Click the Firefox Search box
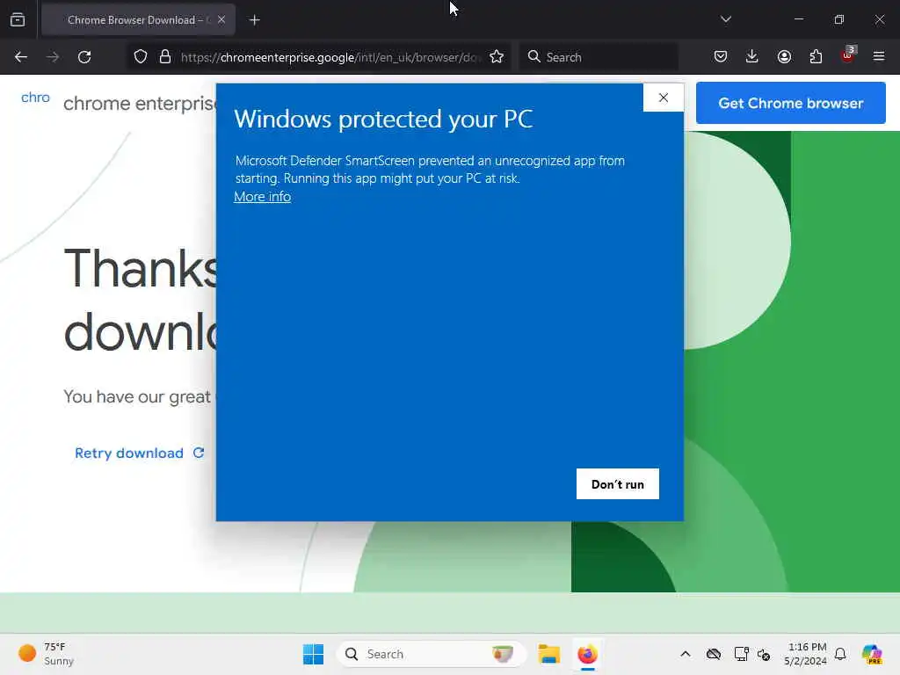 pos(599,57)
